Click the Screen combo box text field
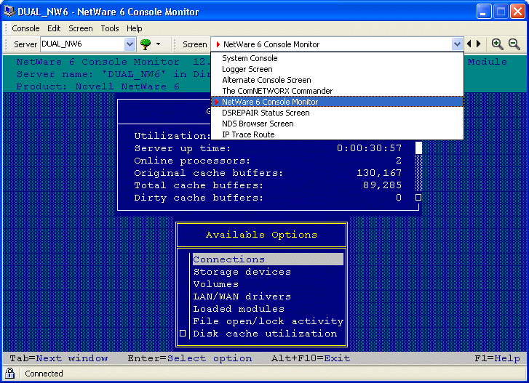This screenshot has height=383, width=529. coord(331,44)
